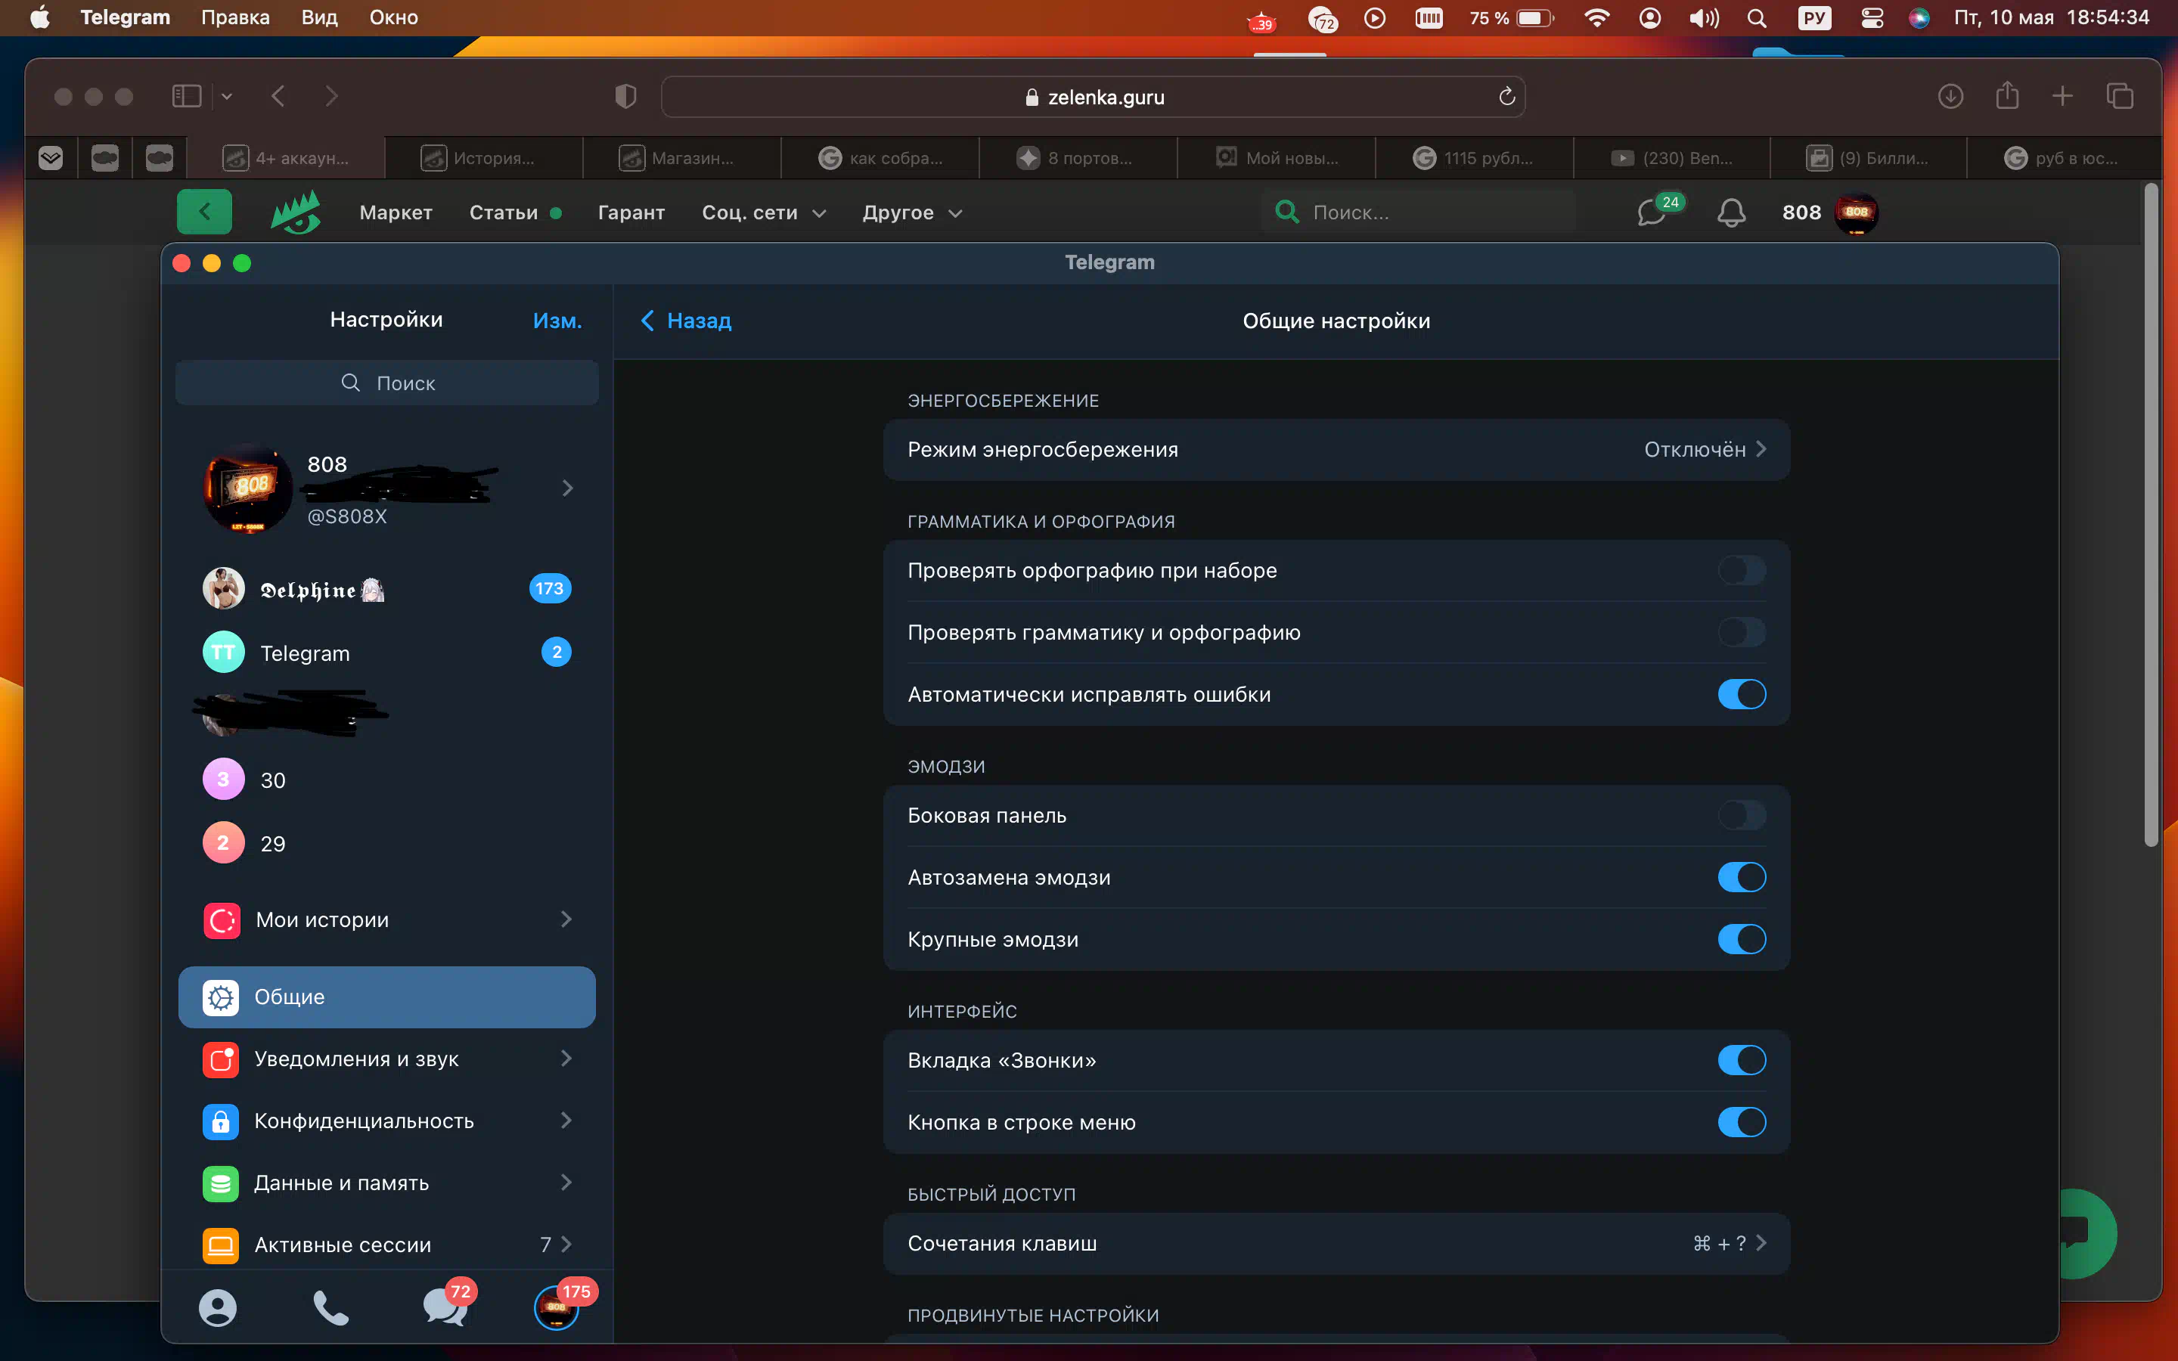Open Contacts tab in Telegram bottom bar
Screen dimensions: 2178x1361
(218, 1308)
